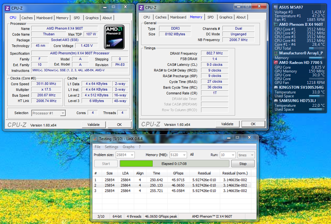This screenshot has height=224, width=331.
Task: Click the AMD Radeon HD 7700 icon in the gadget
Action: coord(276,63)
